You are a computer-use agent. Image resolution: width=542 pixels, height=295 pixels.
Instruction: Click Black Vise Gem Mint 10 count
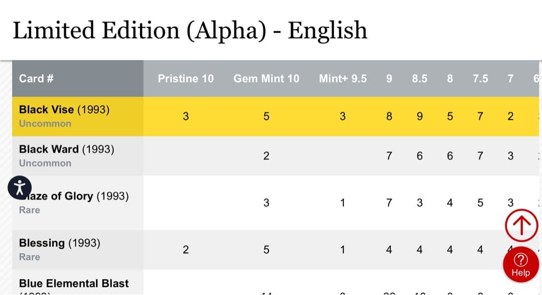click(266, 116)
